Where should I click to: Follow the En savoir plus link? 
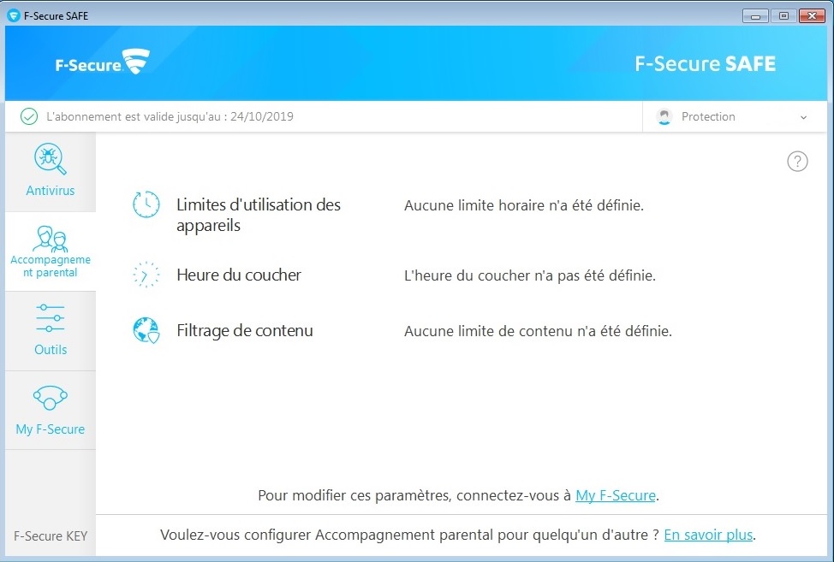click(708, 535)
